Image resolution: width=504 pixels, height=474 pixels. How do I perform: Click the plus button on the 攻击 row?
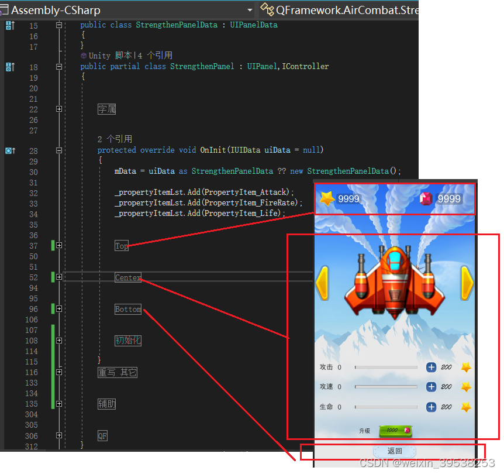coord(431,367)
